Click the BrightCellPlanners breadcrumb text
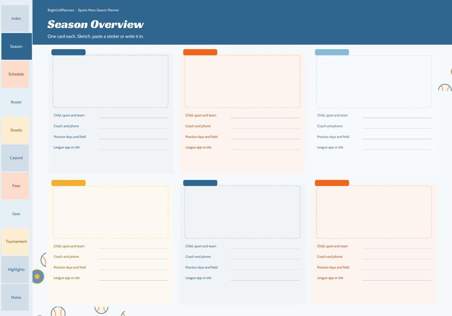The image size is (452, 316). [61, 10]
